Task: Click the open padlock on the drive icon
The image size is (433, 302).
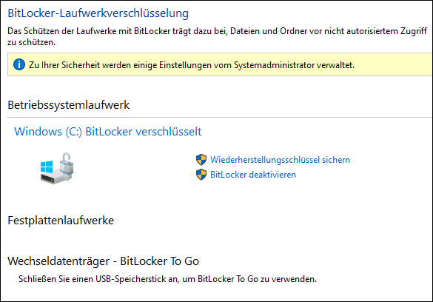Action: pyautogui.click(x=67, y=164)
